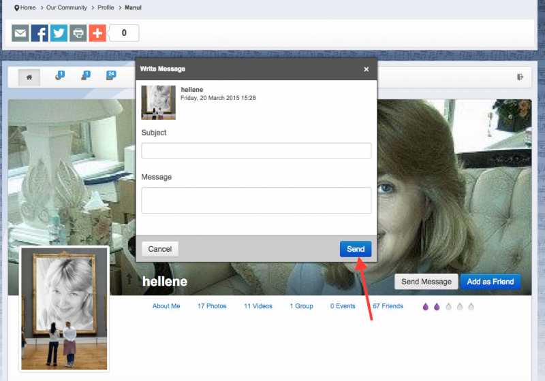Open friend requests notification icon
Viewport: 545px width, 381px height.
point(60,76)
